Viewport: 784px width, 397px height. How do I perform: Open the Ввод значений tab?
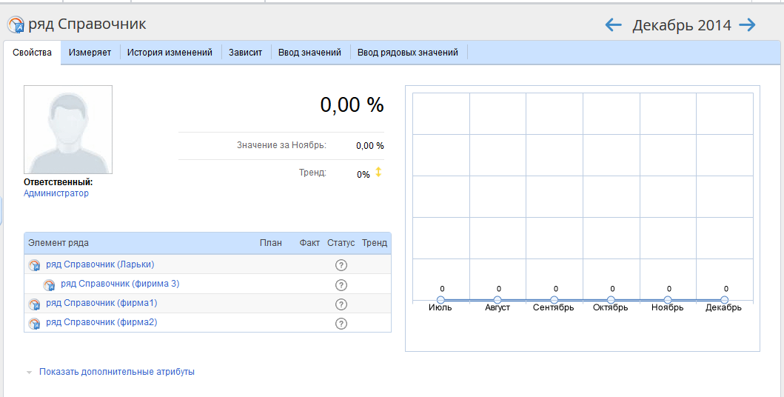click(x=309, y=53)
